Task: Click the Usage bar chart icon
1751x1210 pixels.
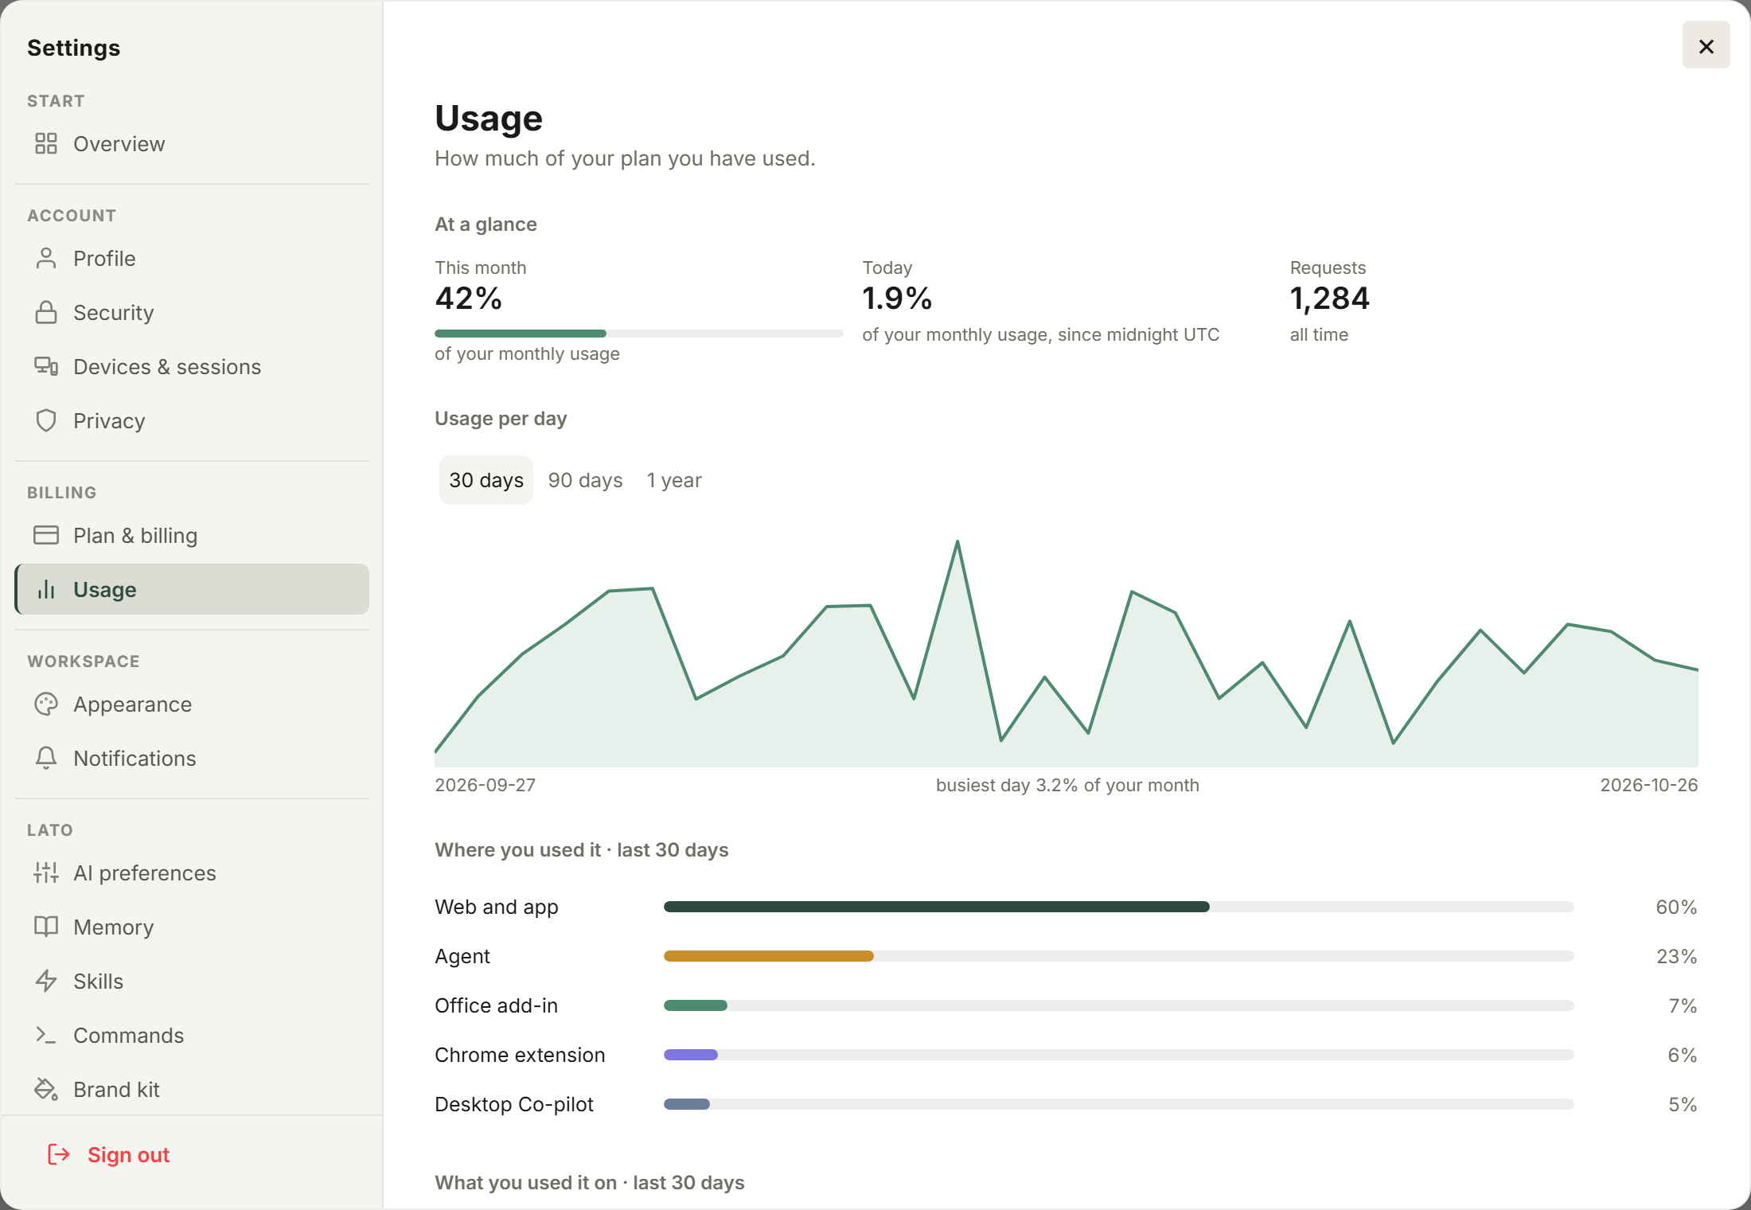Action: 46,590
